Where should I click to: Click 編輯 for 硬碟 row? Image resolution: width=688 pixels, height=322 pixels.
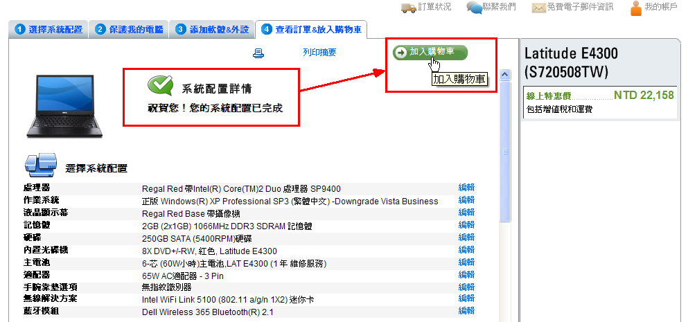point(466,238)
